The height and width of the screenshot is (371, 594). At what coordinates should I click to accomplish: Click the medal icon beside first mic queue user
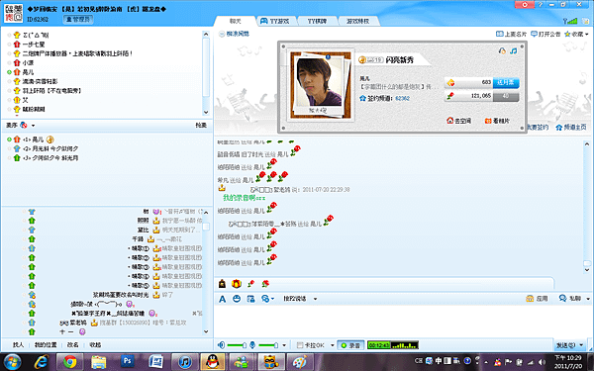50,139
